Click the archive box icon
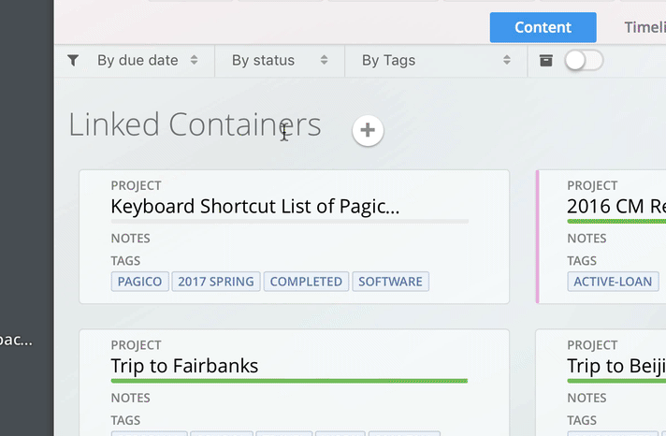666x436 pixels. tap(546, 60)
